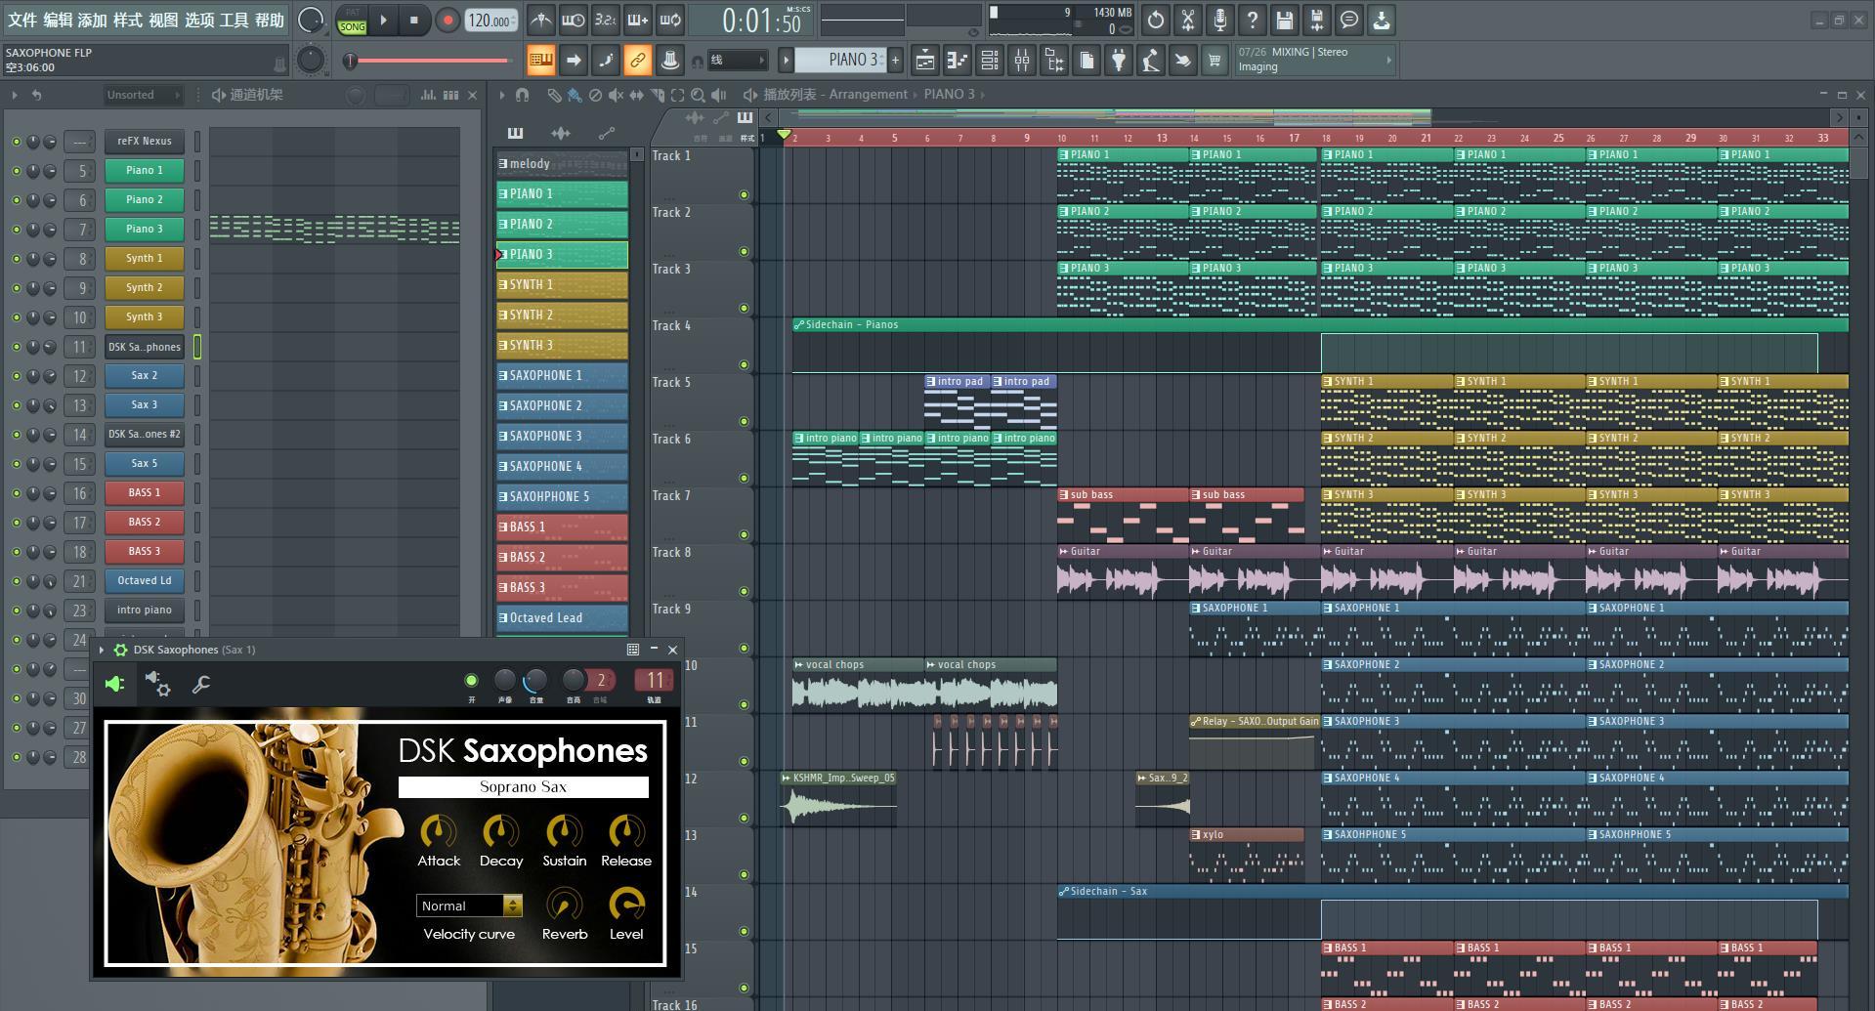Open the 工具 menu
Screen dimensions: 1875x1011
234,20
